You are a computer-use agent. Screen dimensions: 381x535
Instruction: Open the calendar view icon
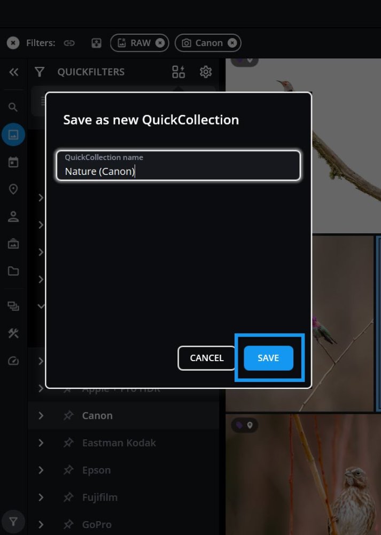[13, 162]
